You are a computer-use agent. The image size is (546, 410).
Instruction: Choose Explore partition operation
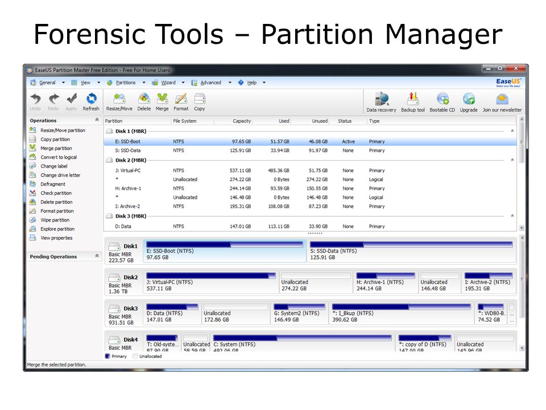57,229
